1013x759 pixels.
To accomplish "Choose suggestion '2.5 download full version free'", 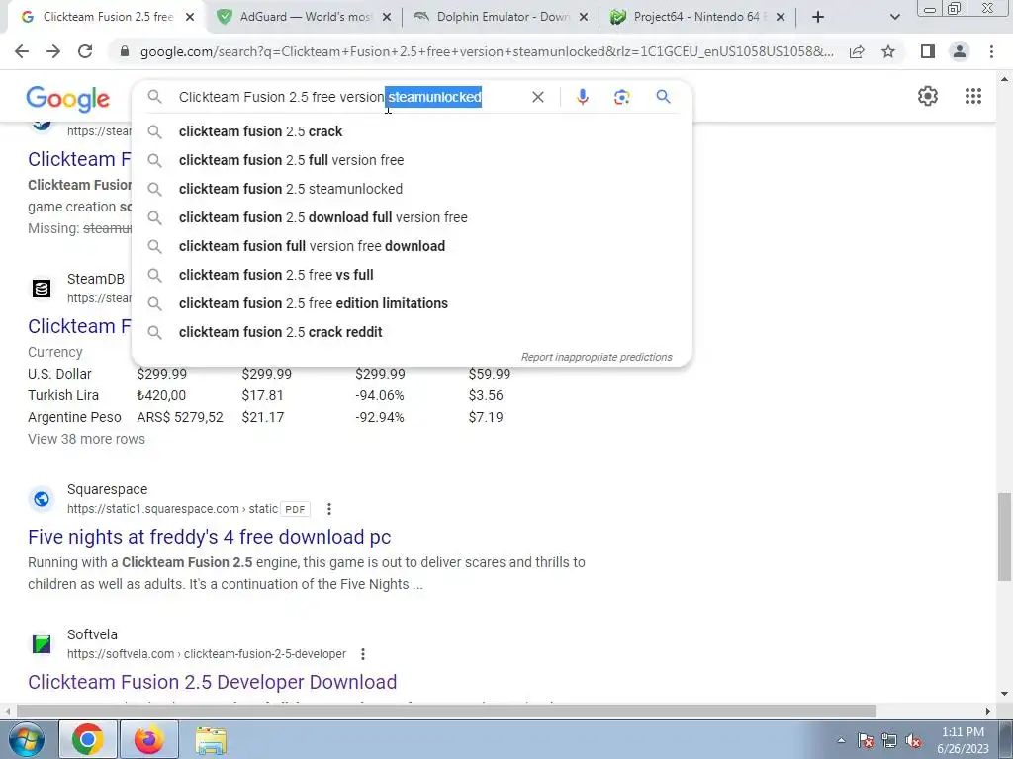I will [412, 217].
